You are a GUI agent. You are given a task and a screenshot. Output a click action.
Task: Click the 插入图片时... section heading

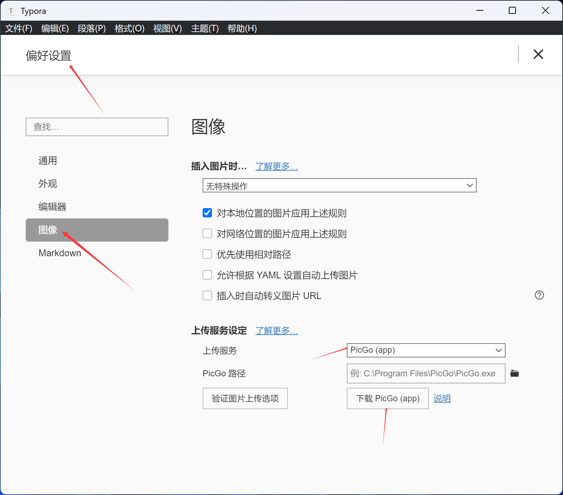pyautogui.click(x=219, y=166)
